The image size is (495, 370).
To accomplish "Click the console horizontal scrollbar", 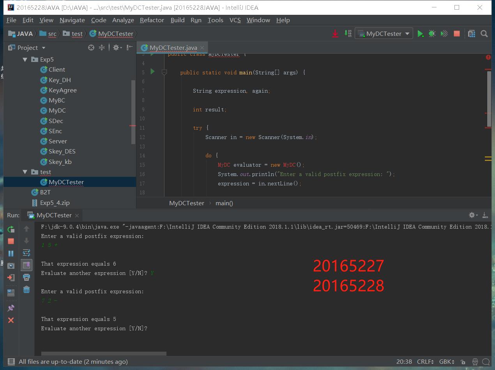I will (x=104, y=354).
